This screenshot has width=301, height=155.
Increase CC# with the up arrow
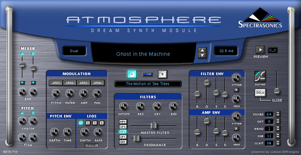coord(278,135)
